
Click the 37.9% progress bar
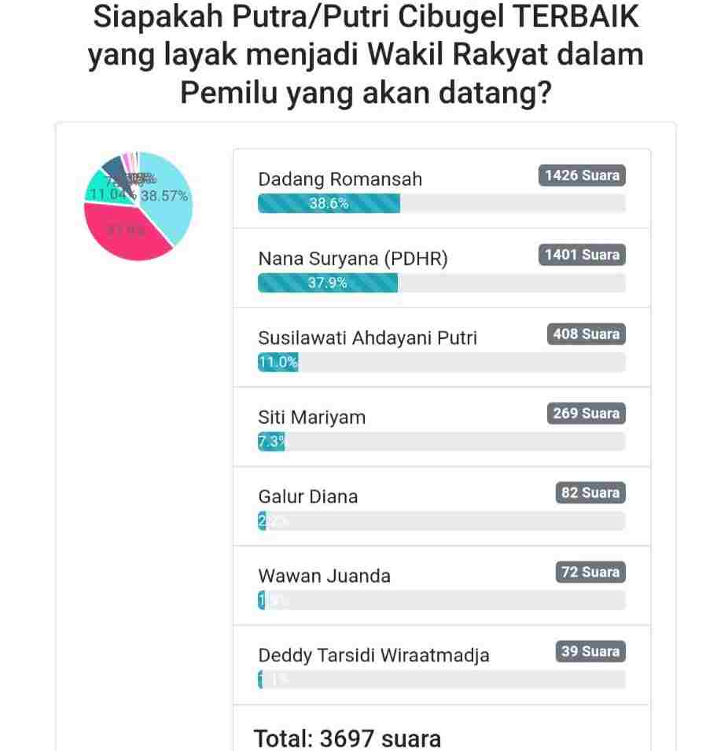pos(442,282)
